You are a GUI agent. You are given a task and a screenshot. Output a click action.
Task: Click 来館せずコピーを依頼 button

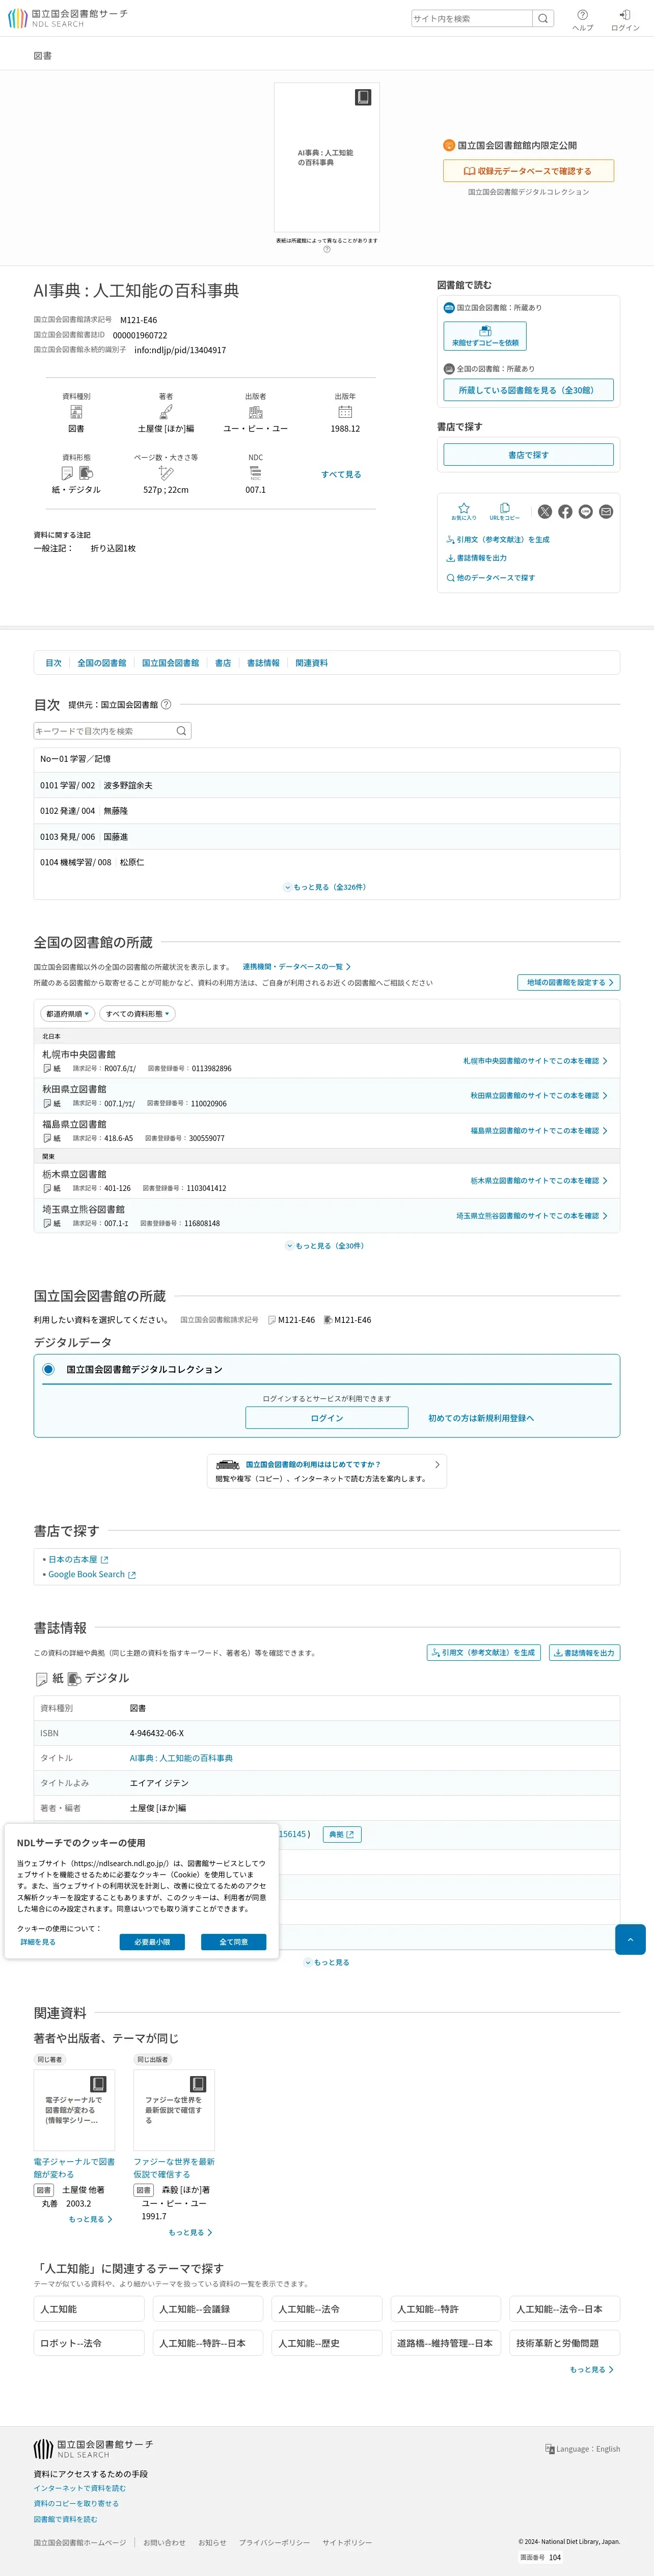485,336
